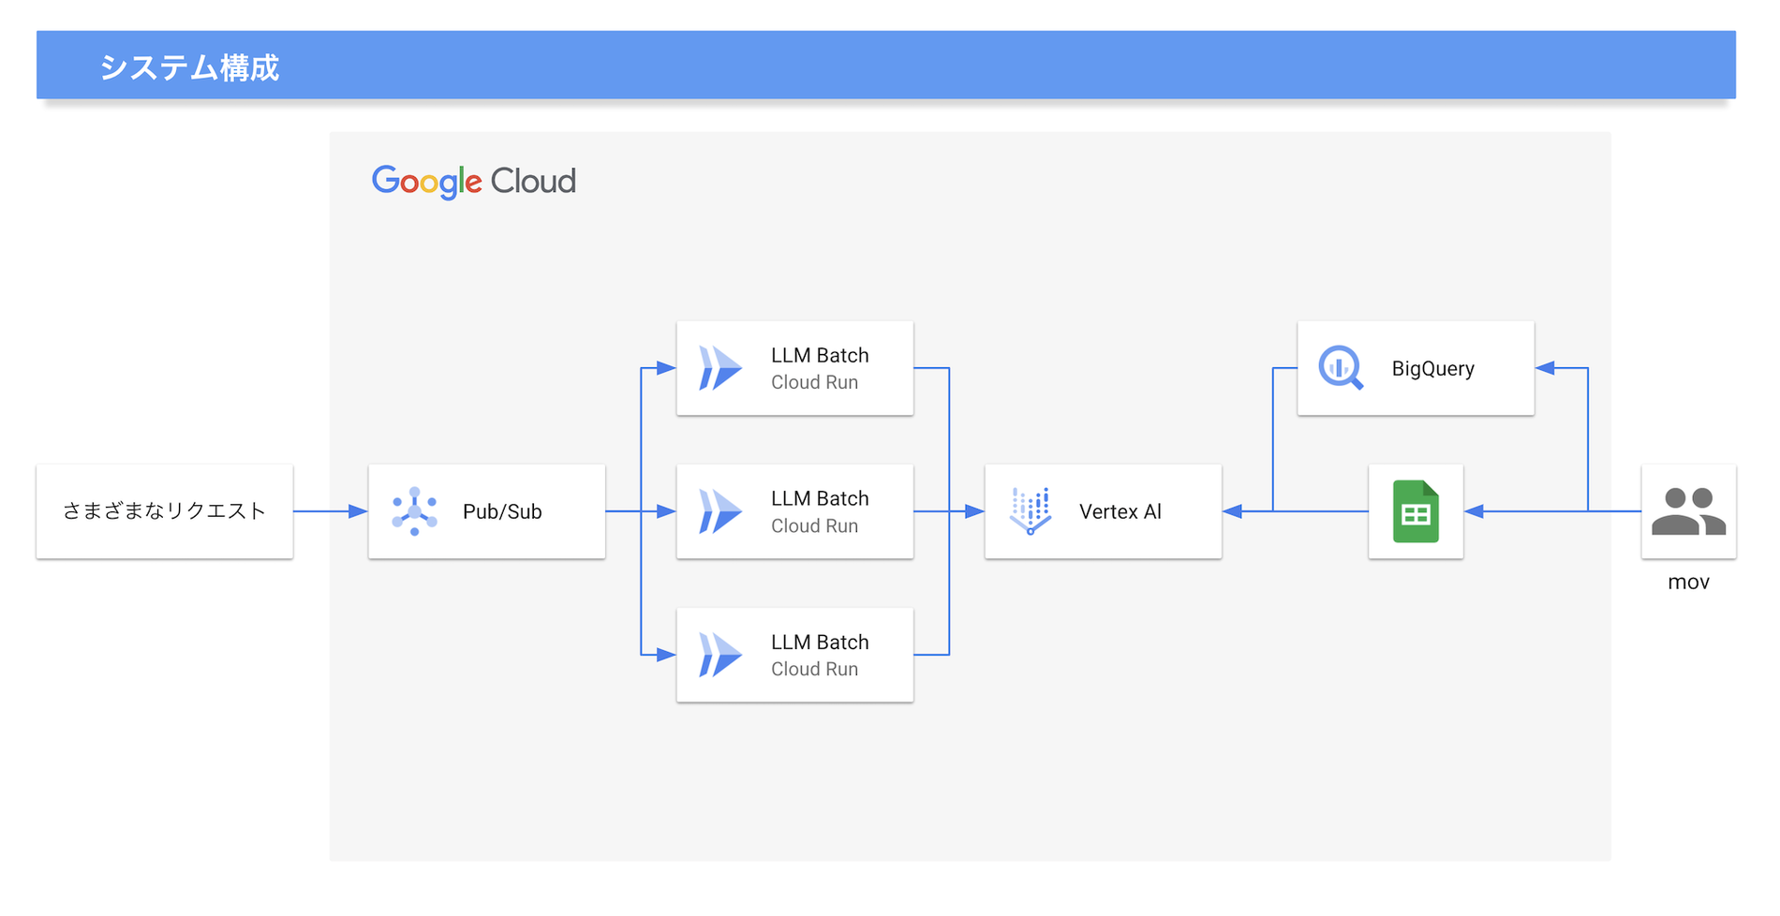Click the Pub/Sub hexagon icon
Screen dimensions: 1780x916
(x=414, y=511)
